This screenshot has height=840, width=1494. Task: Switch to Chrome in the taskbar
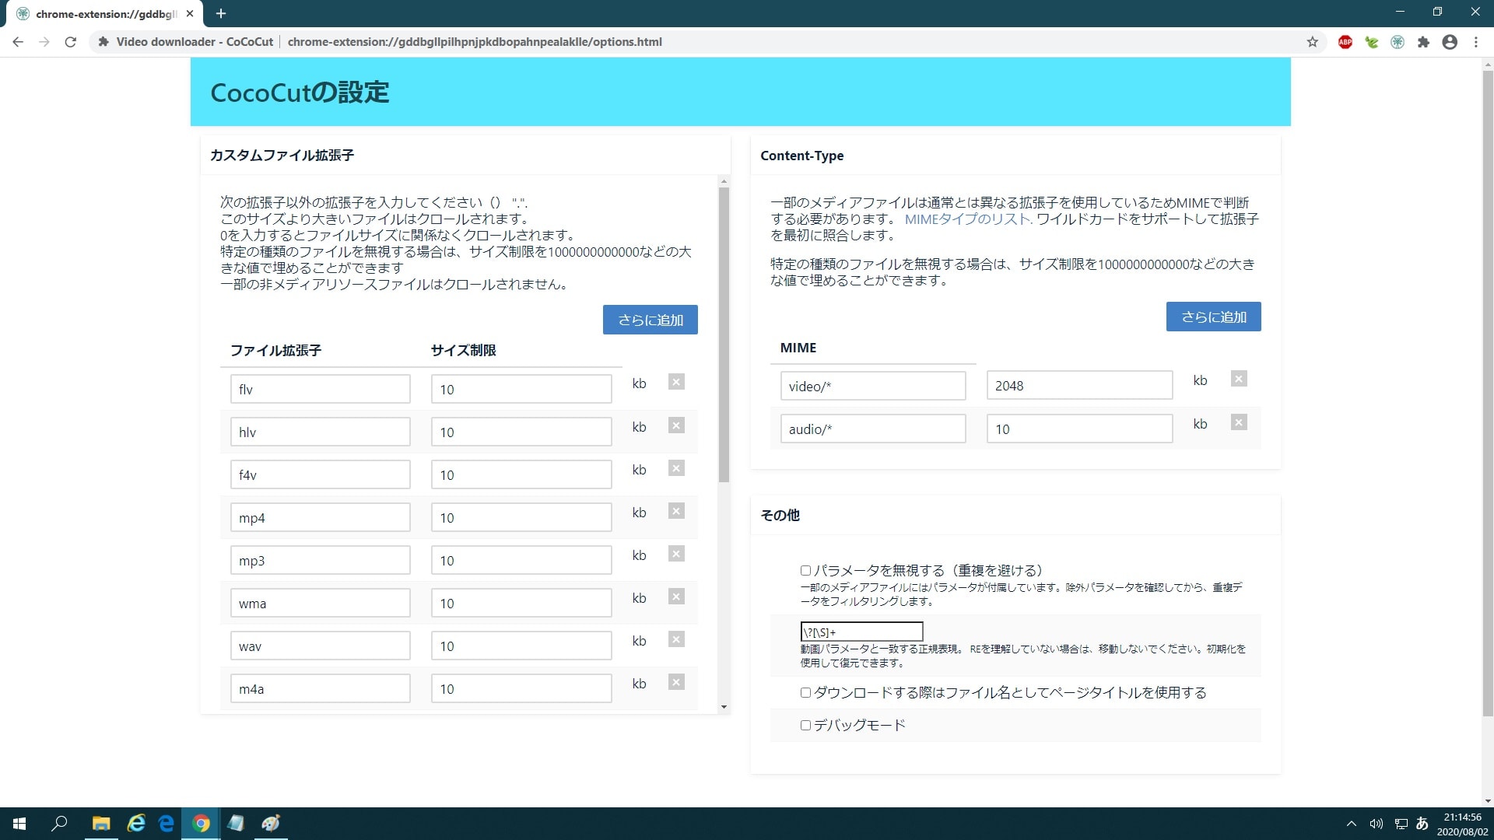tap(201, 824)
